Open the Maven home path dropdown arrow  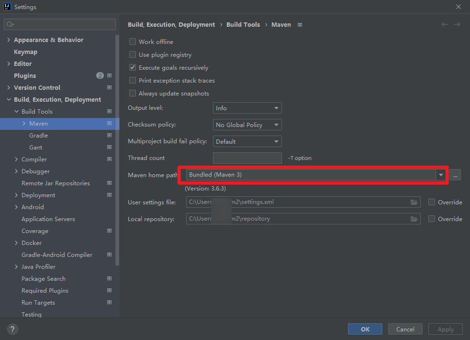click(441, 175)
